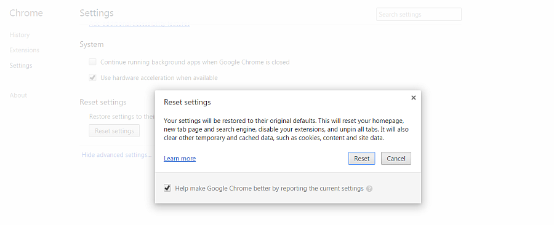
Task: Toggle Continue running background apps checkbox
Action: 92,62
